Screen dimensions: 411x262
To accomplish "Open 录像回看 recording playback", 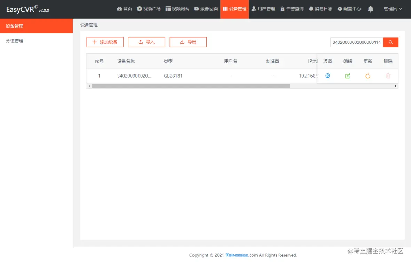I will point(206,9).
